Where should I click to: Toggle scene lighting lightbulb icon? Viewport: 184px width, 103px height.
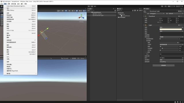66,11
